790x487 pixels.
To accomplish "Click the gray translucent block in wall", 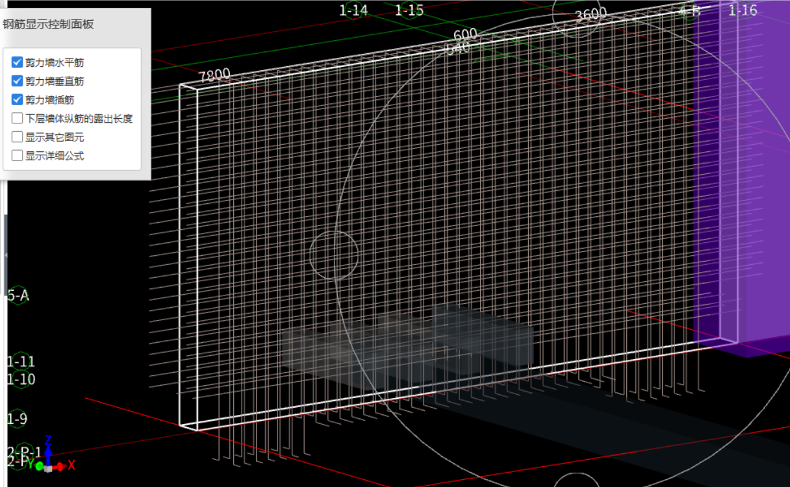I will (x=407, y=347).
